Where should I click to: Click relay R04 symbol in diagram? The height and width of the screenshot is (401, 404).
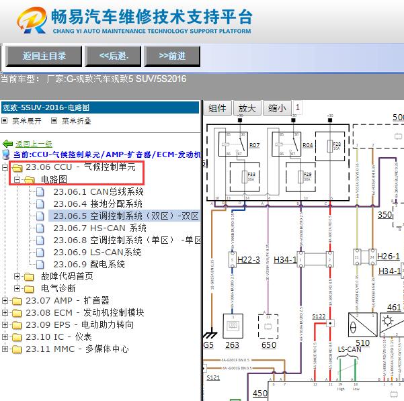pyautogui.click(x=286, y=144)
